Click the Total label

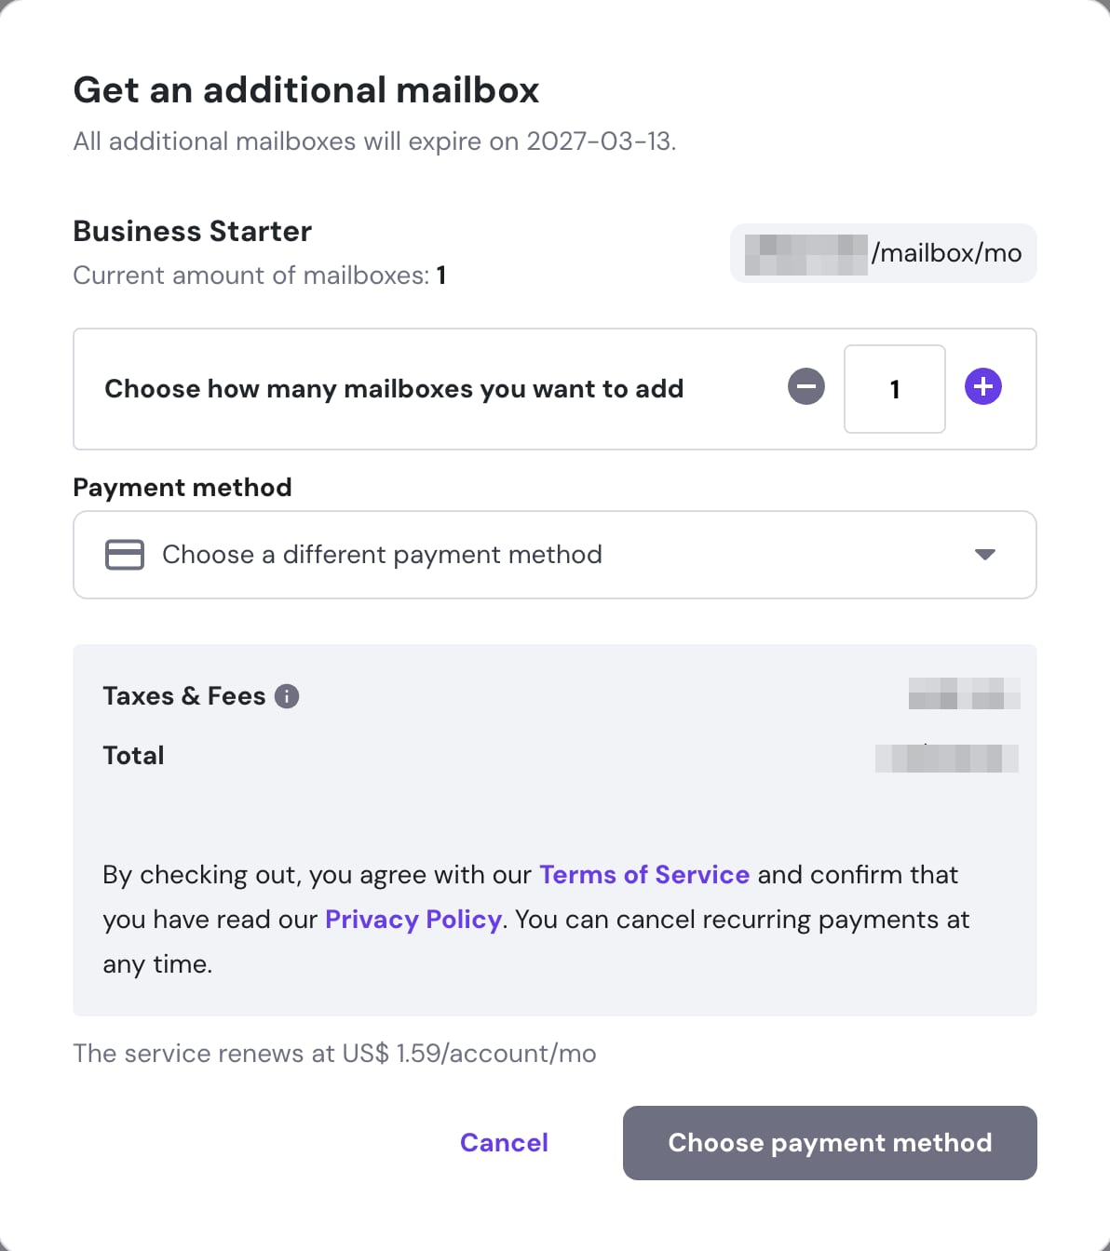point(133,756)
